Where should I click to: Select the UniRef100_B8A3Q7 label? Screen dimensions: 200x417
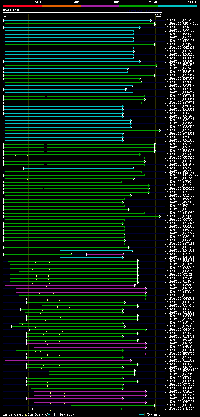pos(180,34)
